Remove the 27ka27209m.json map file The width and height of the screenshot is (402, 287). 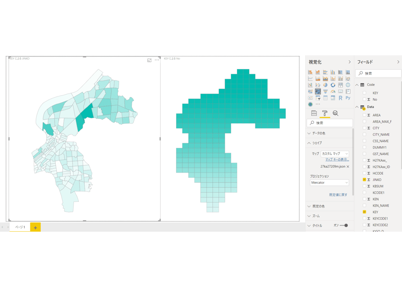pos(348,167)
